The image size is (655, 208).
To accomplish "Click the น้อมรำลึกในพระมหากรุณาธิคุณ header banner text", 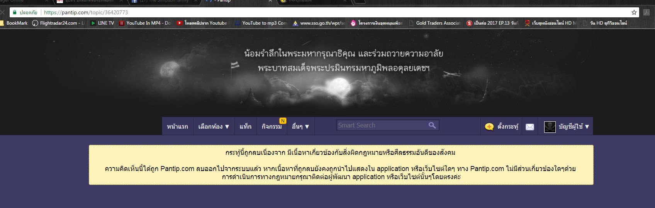I will 343,54.
